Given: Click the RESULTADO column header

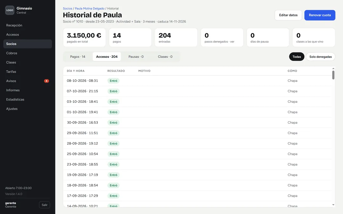Looking at the screenshot, I should 116,71.
